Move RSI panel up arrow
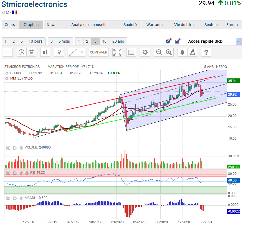This screenshot has width=253, height=225. click(21, 173)
